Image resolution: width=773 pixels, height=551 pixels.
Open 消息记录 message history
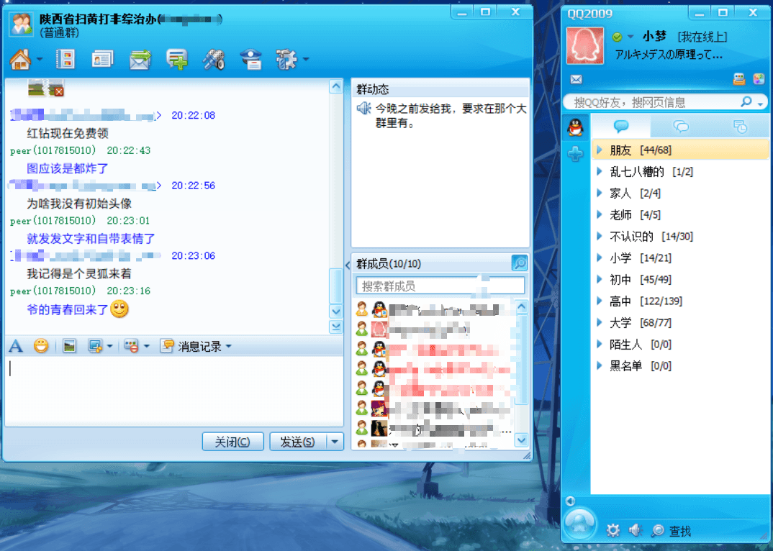(191, 347)
